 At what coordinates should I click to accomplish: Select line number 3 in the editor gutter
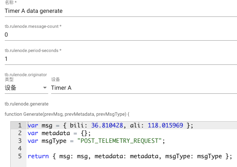(x=20, y=141)
